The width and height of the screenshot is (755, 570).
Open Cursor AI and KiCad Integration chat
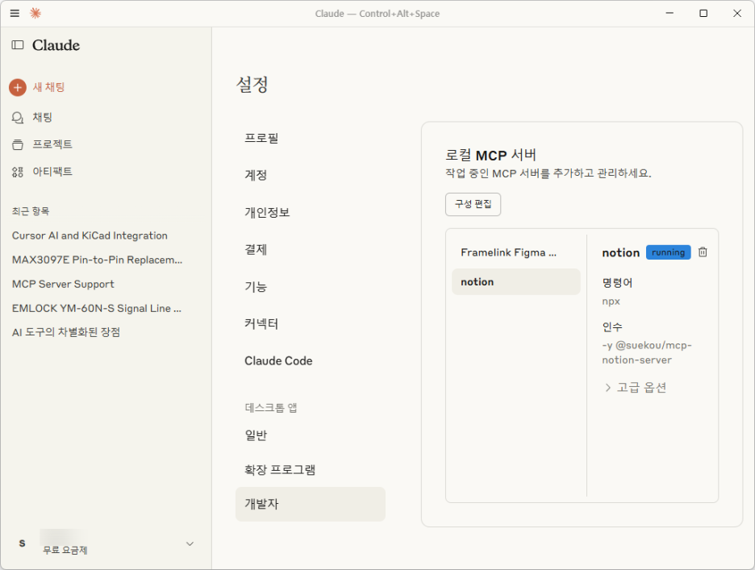pyautogui.click(x=90, y=235)
